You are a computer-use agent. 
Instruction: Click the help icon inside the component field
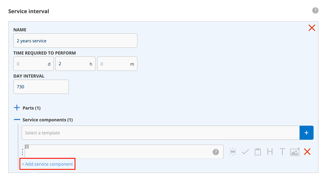pos(216,152)
